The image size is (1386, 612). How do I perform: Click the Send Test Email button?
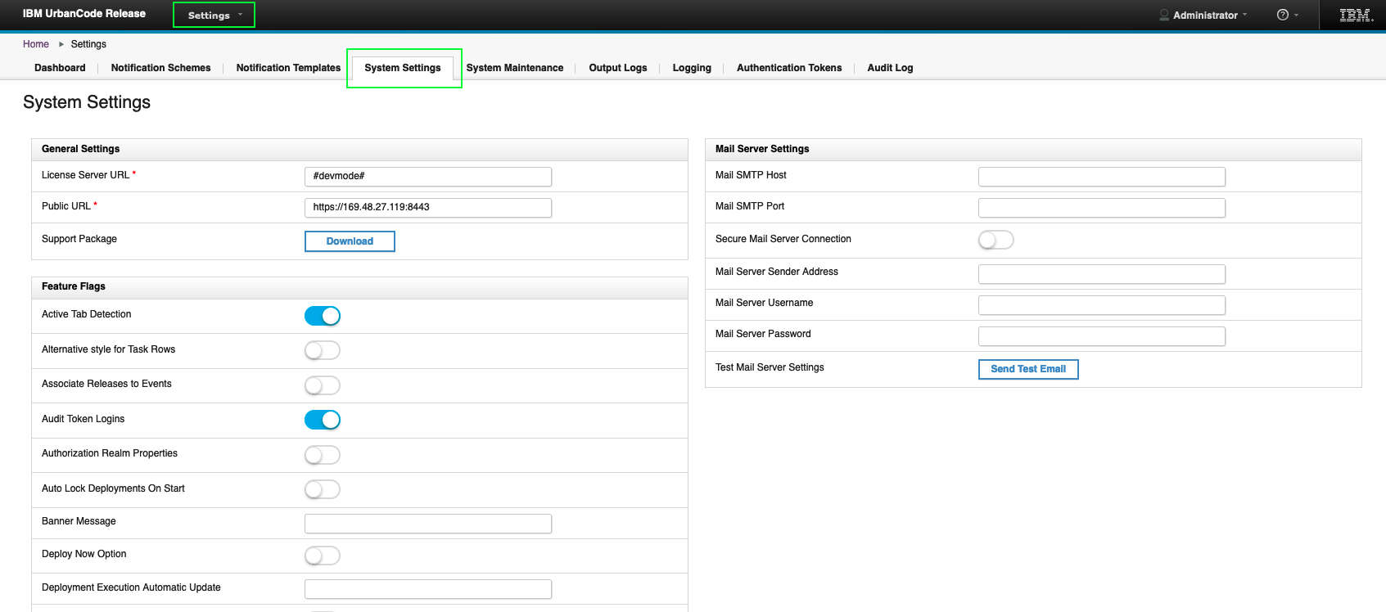1028,369
